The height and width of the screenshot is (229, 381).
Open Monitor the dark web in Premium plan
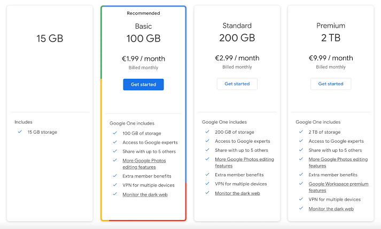[331, 209]
